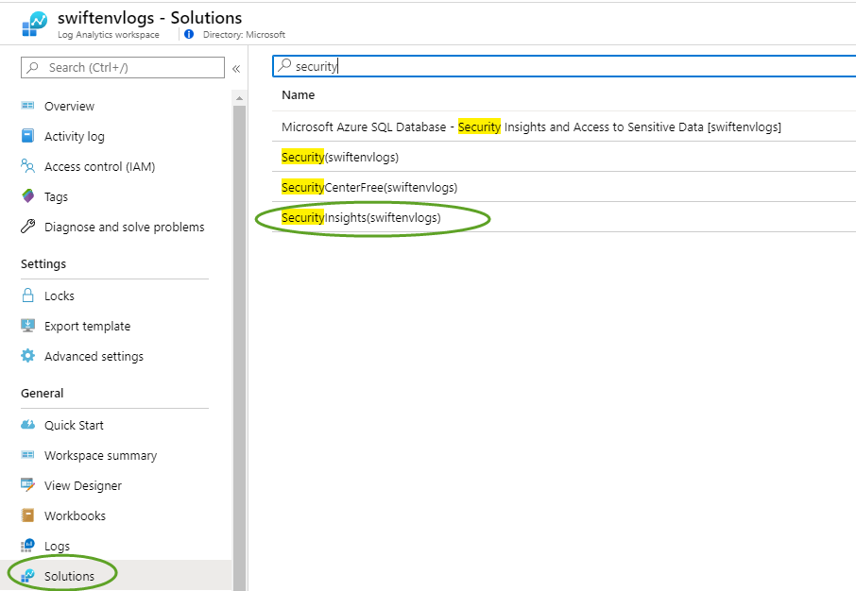This screenshot has width=856, height=591.
Task: Click the Logs icon
Action: click(x=27, y=545)
